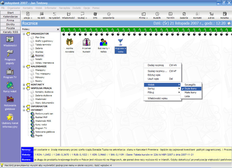Select Plan Dnia in the folder tree
This screenshot has height=168, width=232.
click(40, 37)
